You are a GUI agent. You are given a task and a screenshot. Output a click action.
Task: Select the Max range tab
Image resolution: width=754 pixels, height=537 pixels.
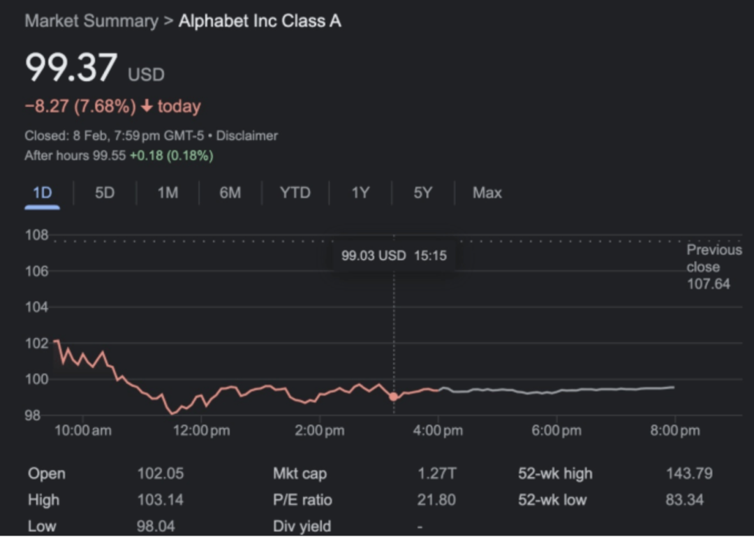pos(487,193)
